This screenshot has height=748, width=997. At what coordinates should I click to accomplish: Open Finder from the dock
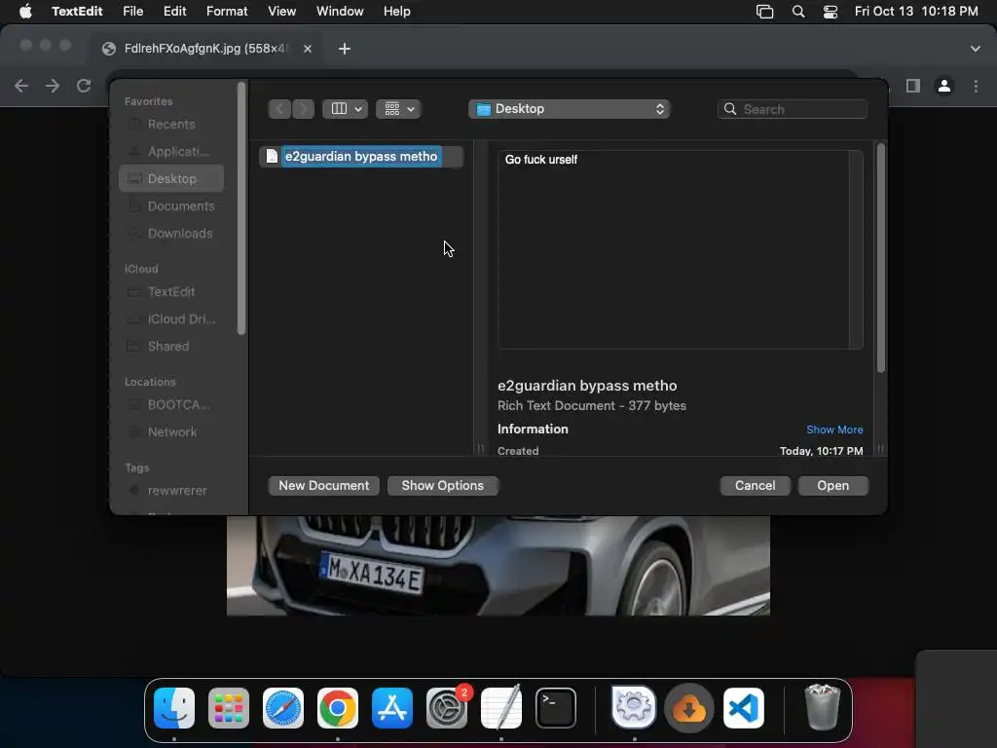click(174, 708)
